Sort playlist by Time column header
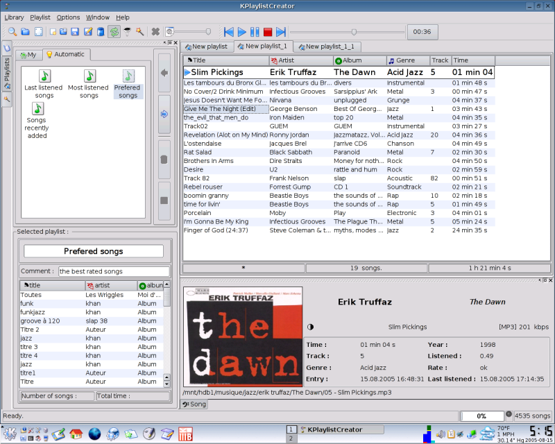 pos(474,60)
